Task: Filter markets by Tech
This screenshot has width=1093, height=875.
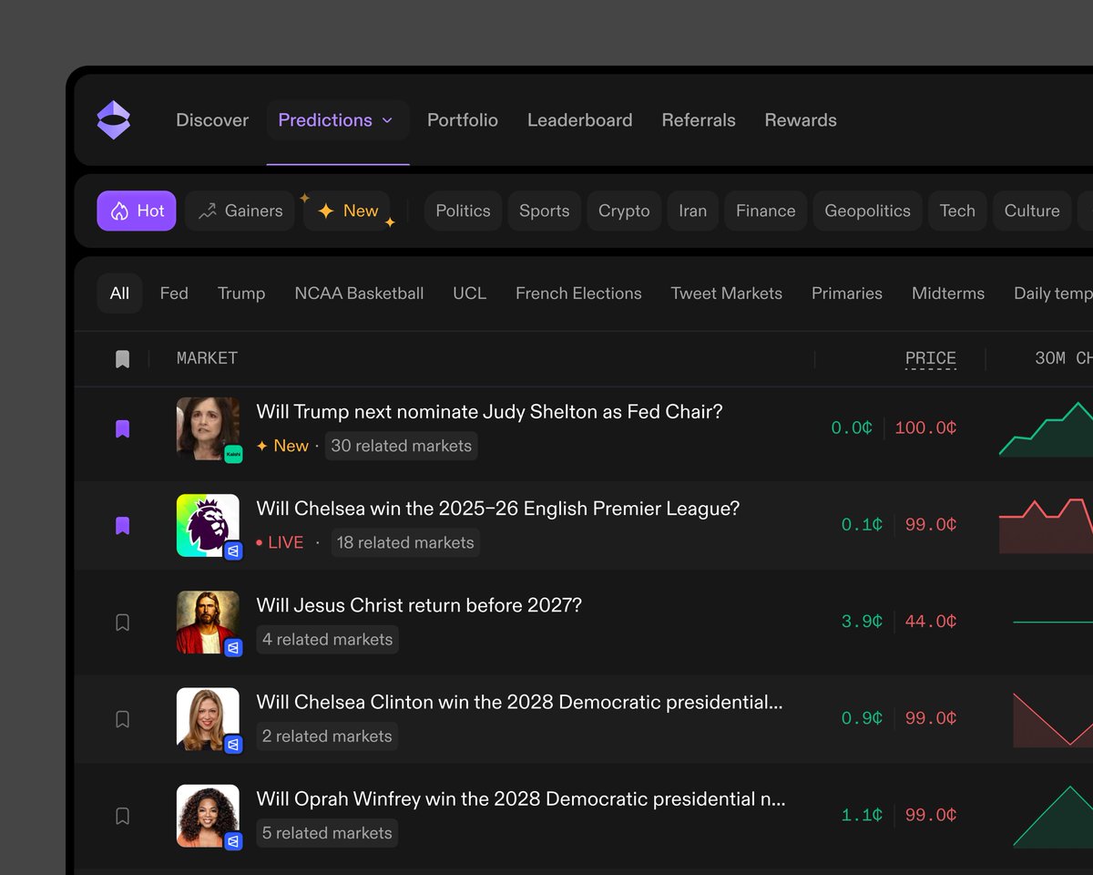Action: pos(957,211)
